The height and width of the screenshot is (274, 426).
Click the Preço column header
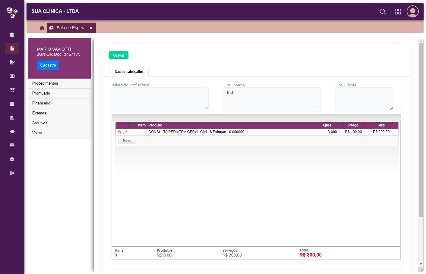tap(353, 125)
